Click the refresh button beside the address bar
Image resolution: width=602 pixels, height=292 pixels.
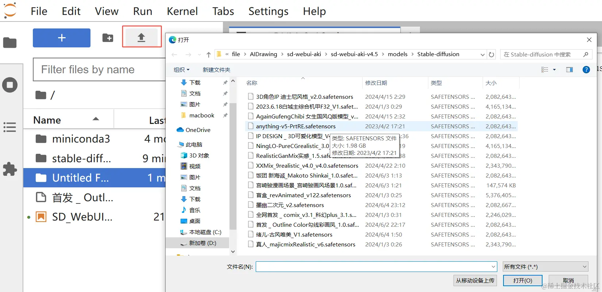491,54
